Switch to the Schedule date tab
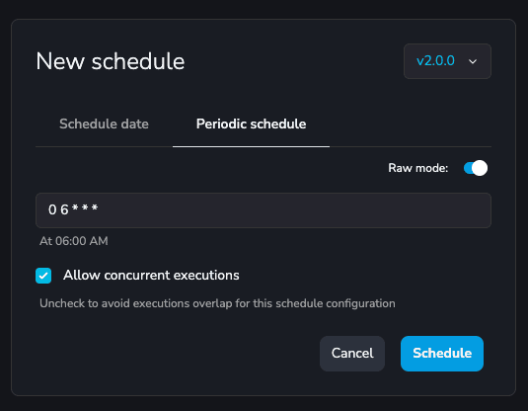Viewport: 528px width, 411px height. coord(104,123)
